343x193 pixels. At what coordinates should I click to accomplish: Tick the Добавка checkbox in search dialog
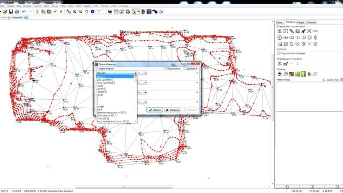pyautogui.click(x=185, y=69)
